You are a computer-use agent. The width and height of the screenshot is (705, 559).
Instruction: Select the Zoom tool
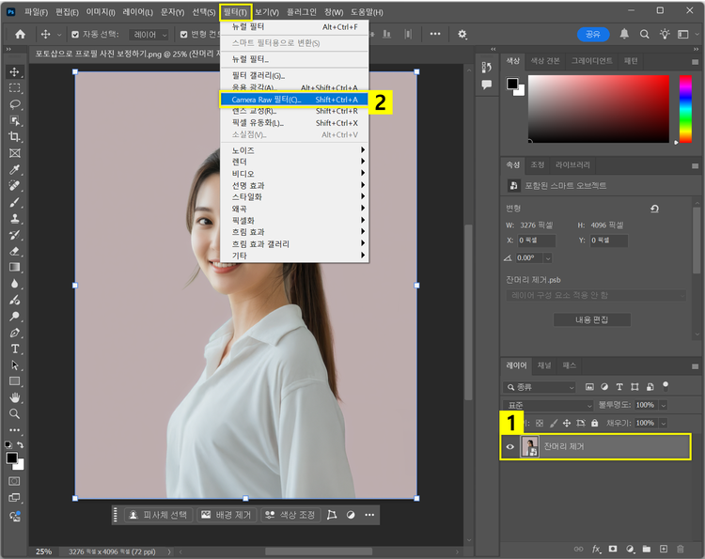click(x=14, y=414)
